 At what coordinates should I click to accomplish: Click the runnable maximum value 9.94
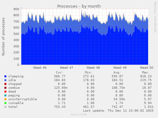148,103
